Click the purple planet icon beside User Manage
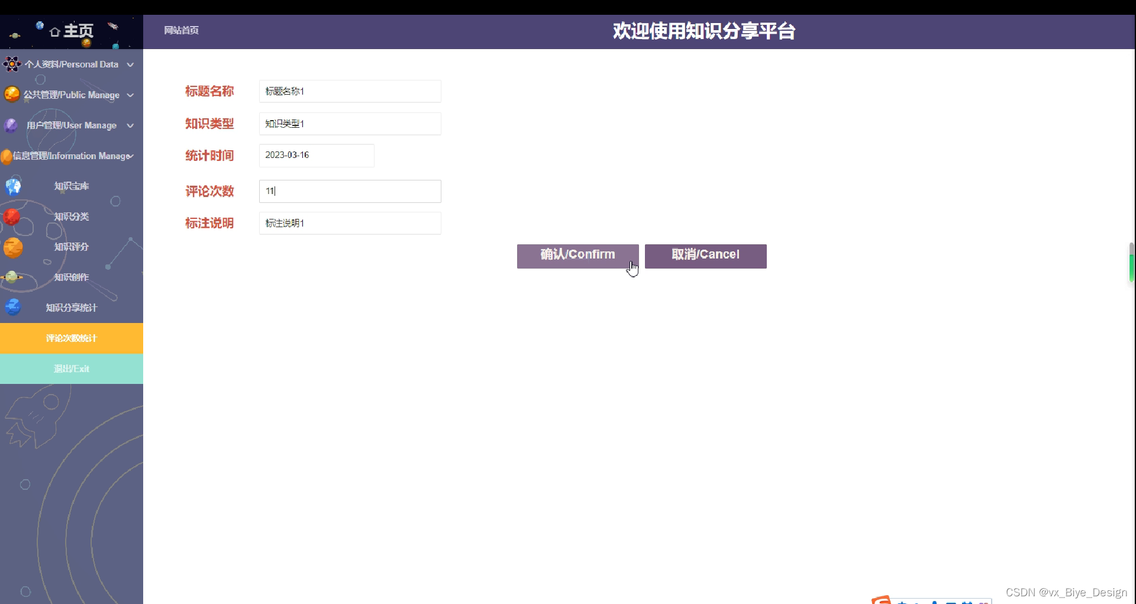 point(11,125)
